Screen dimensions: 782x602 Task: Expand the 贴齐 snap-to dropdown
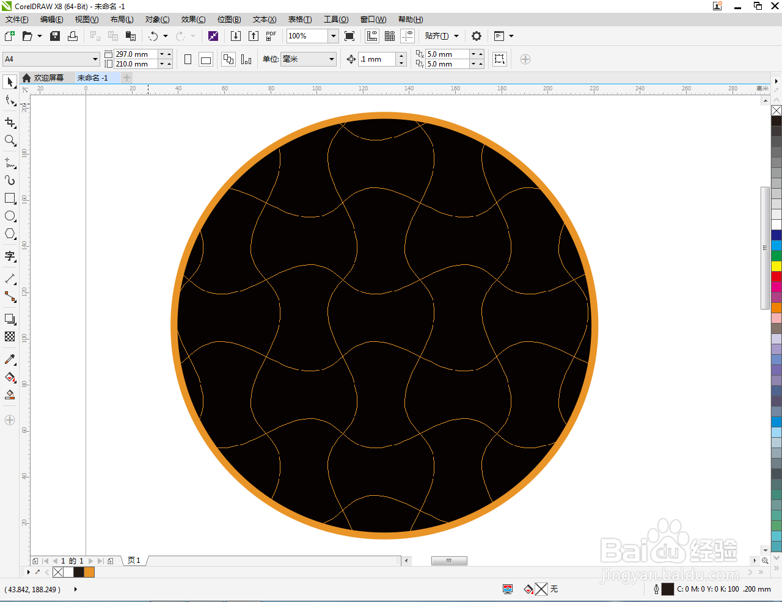(456, 36)
